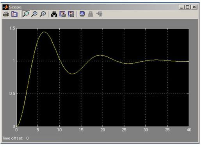Viewport: 201px width, 147px height.
Task: Toggle the Zoom magnifier tool
Action: [x=26, y=14]
